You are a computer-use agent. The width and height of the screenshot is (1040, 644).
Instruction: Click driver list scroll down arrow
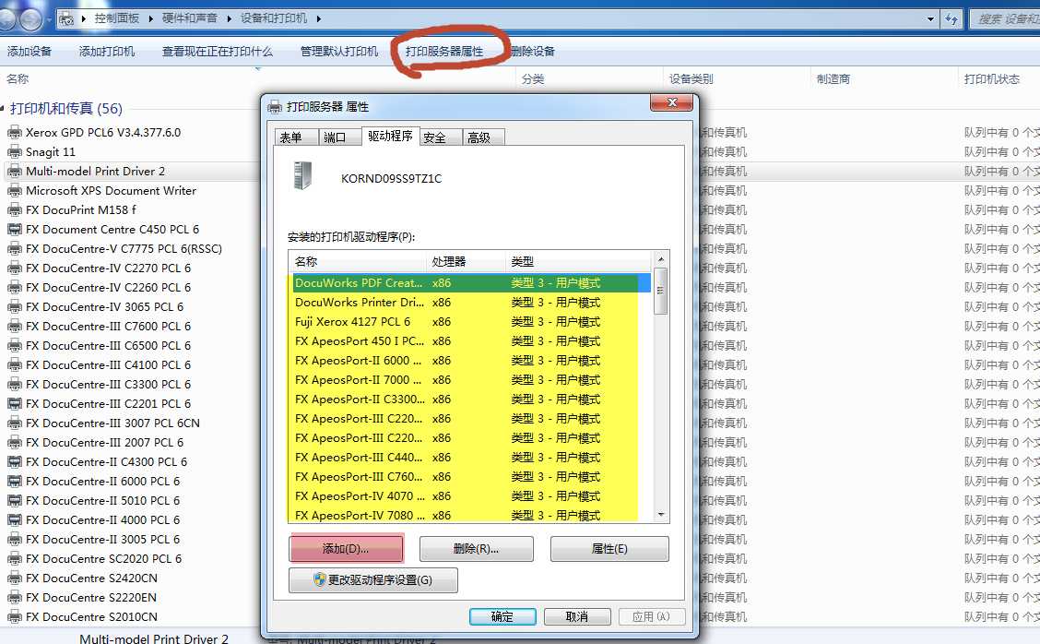pos(661,515)
